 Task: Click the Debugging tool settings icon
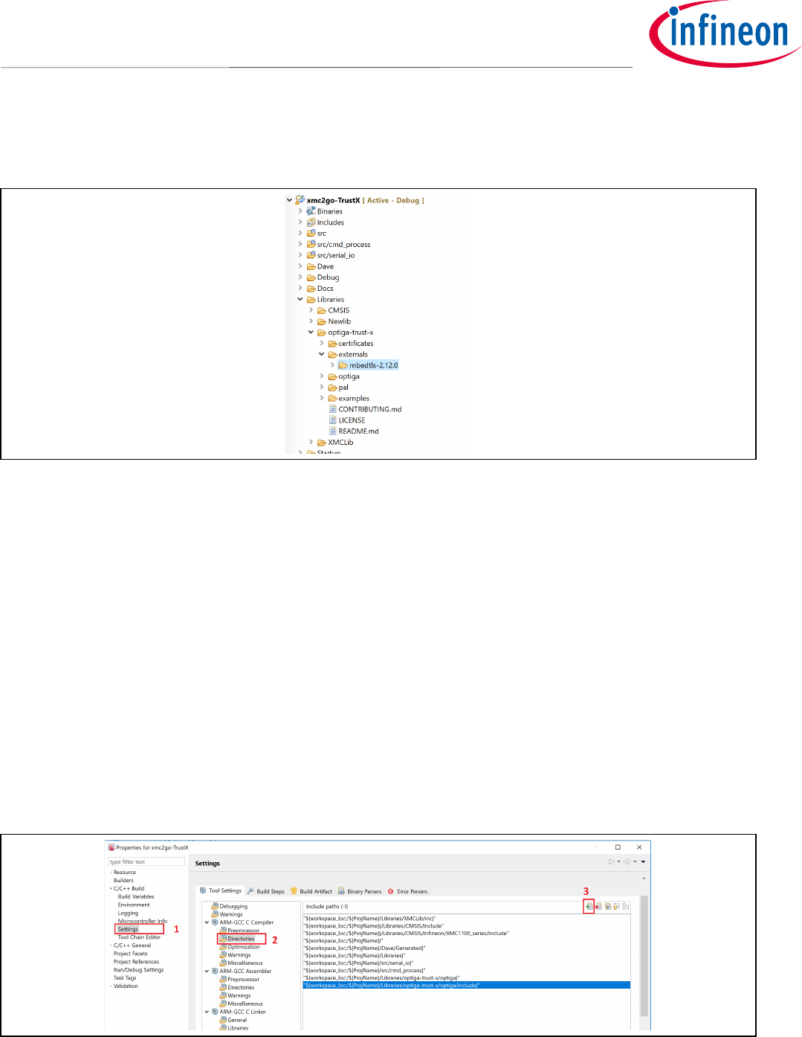point(216,906)
